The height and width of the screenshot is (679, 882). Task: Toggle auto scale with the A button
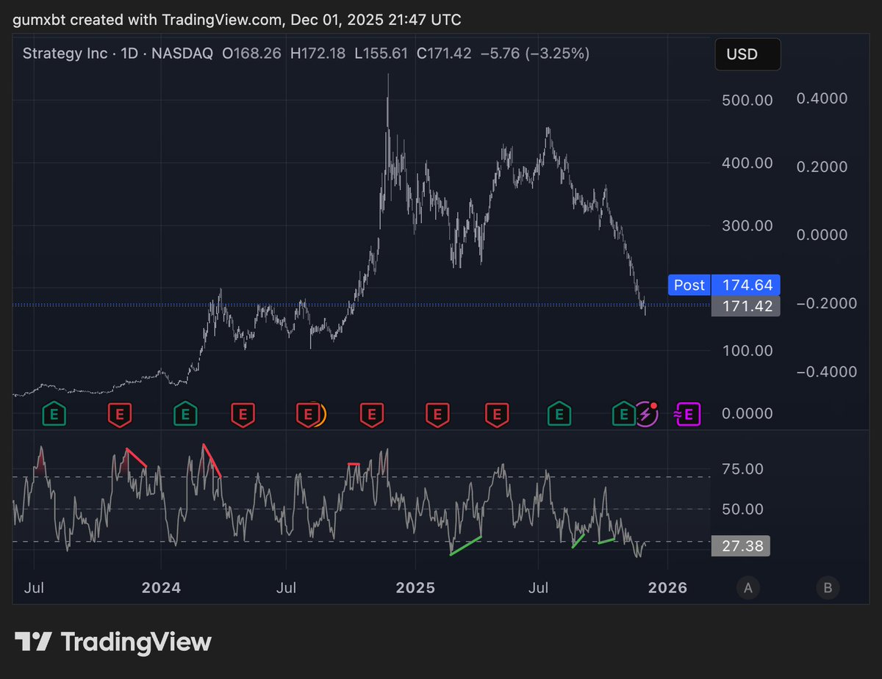[x=748, y=587]
